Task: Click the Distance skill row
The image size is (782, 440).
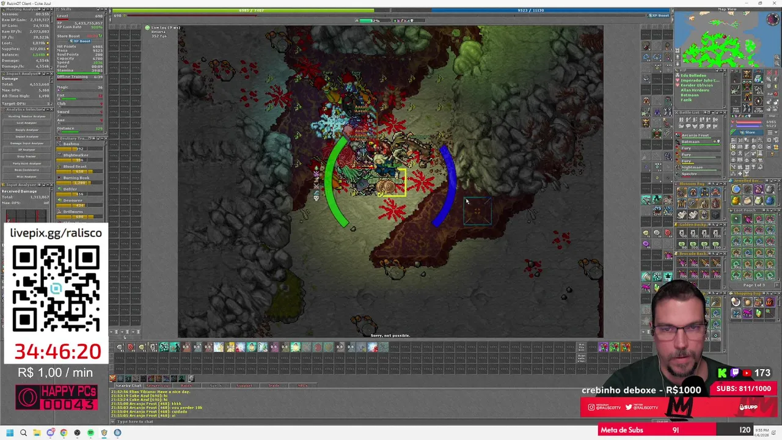Action: [x=81, y=128]
